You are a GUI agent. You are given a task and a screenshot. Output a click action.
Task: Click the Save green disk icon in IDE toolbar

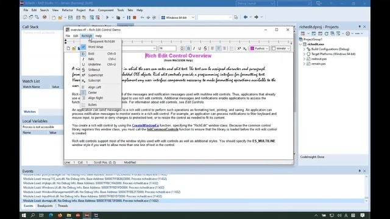click(71, 18)
